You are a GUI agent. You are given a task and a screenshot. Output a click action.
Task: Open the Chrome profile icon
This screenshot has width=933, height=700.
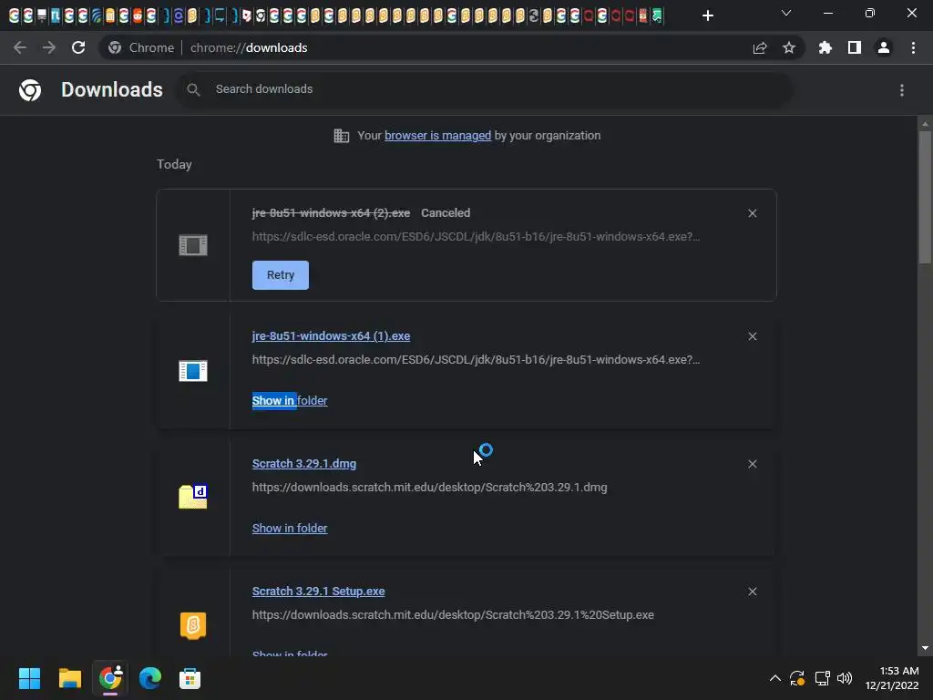884,47
